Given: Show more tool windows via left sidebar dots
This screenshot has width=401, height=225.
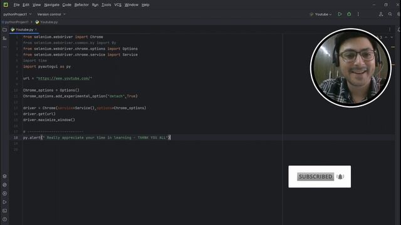Looking at the screenshot, I should pyautogui.click(x=4, y=47).
